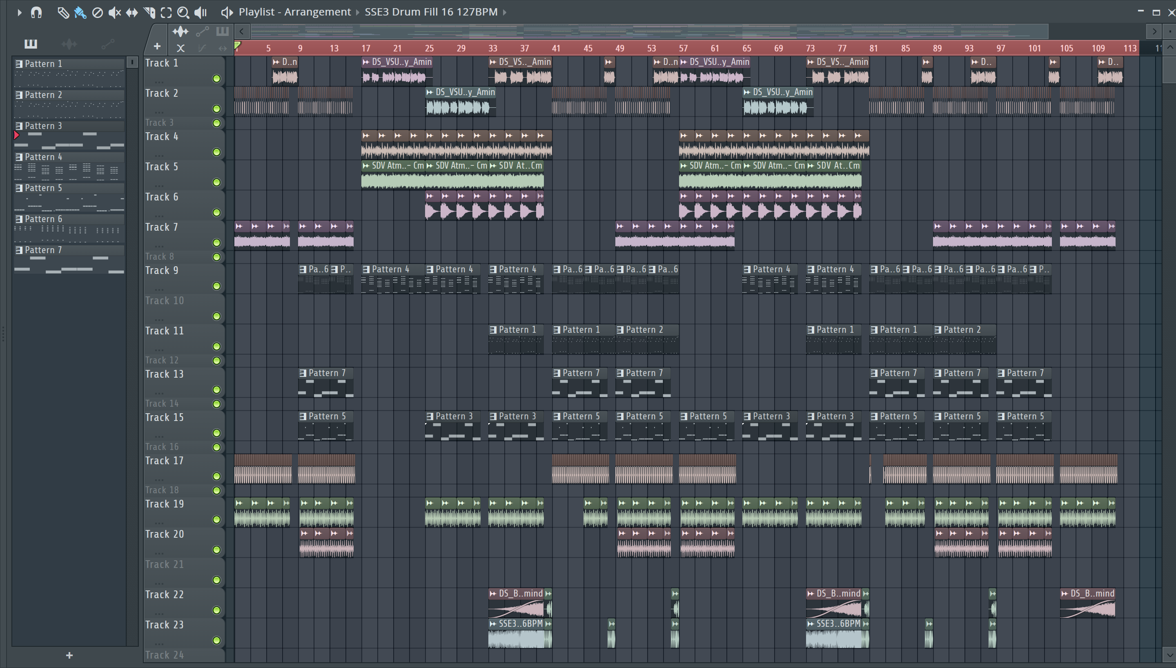1176x668 pixels.
Task: Open Track 13 options dots
Action: (159, 393)
